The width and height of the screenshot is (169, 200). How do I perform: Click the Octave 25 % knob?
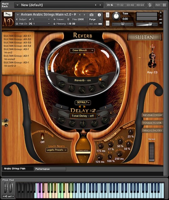click(130, 132)
